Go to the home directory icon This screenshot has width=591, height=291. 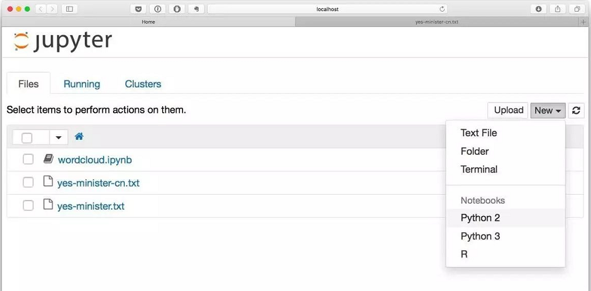(79, 137)
